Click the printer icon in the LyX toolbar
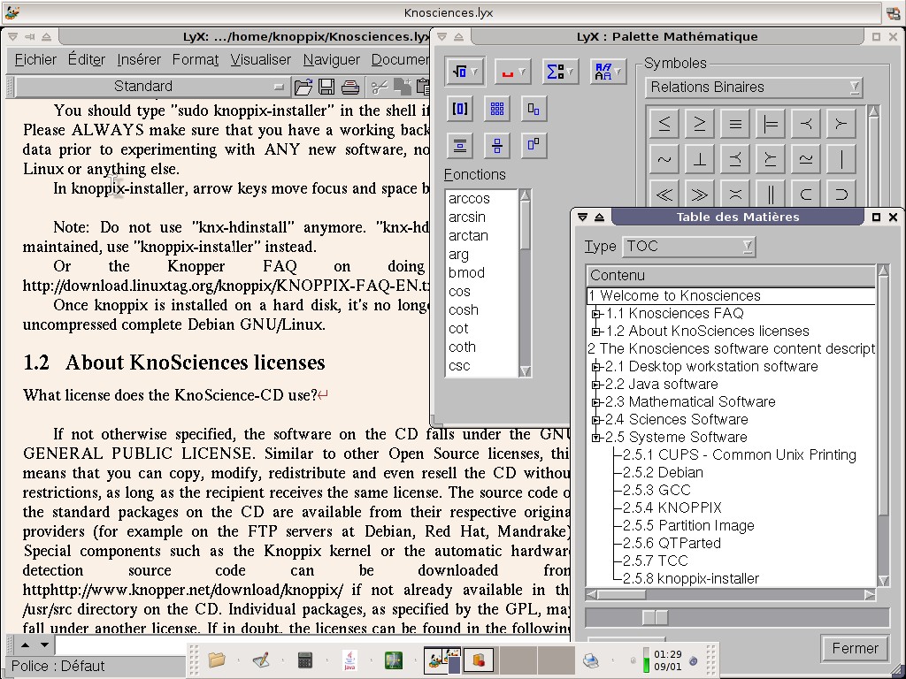Screen dimensions: 906x679 click(350, 87)
